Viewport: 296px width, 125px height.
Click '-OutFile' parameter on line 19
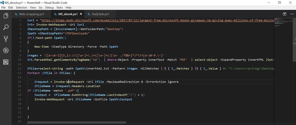pyautogui.click(x=100, y=99)
